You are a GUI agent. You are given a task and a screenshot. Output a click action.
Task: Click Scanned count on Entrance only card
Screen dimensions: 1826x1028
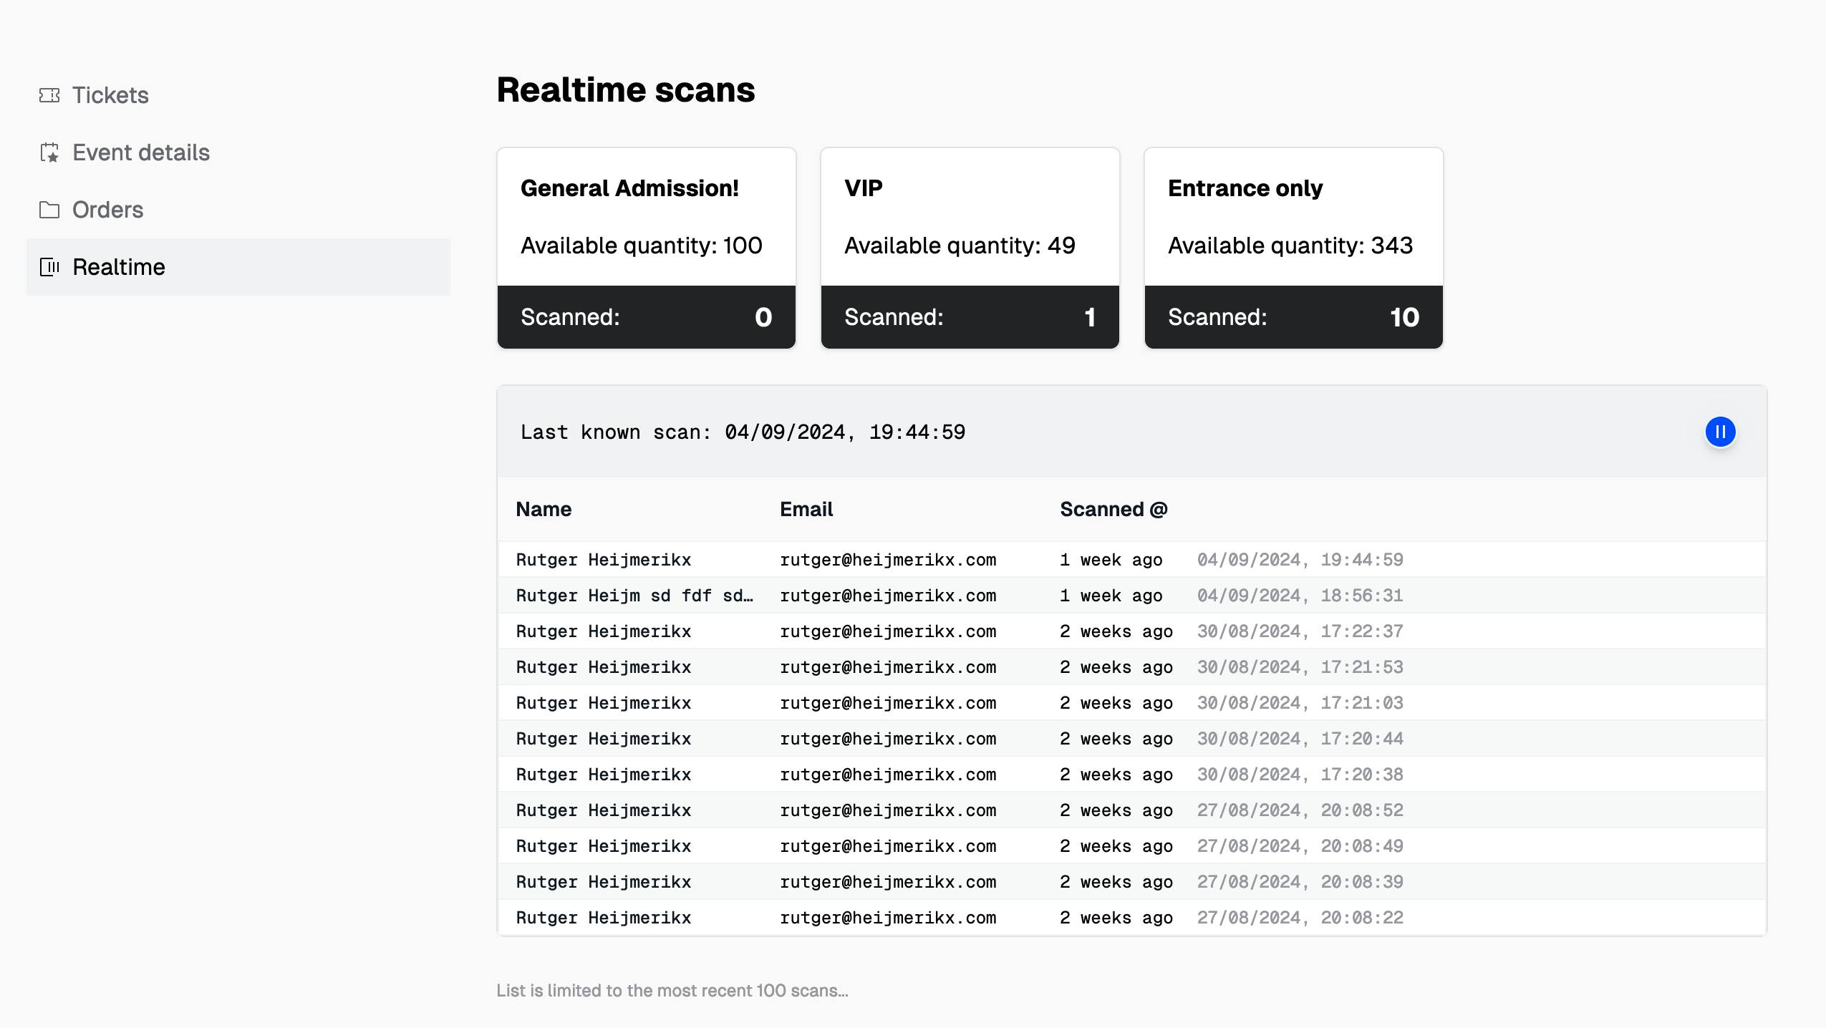1404,317
